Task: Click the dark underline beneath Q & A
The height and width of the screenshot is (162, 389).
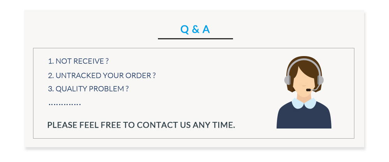Action: tap(195, 39)
